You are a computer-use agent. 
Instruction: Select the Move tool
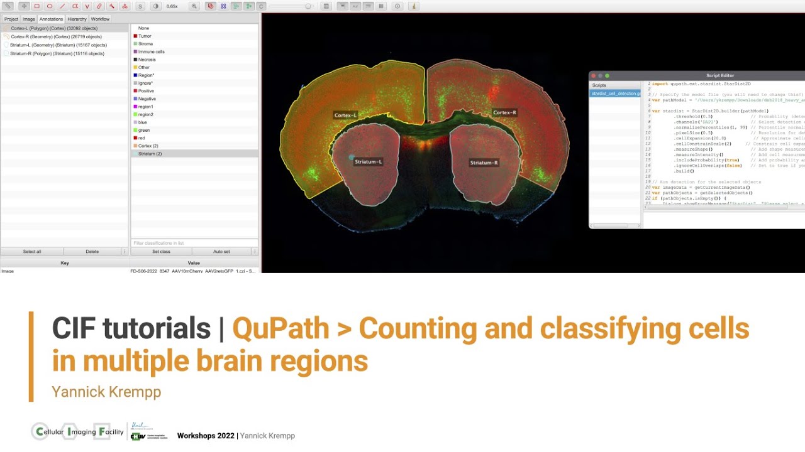click(x=24, y=6)
